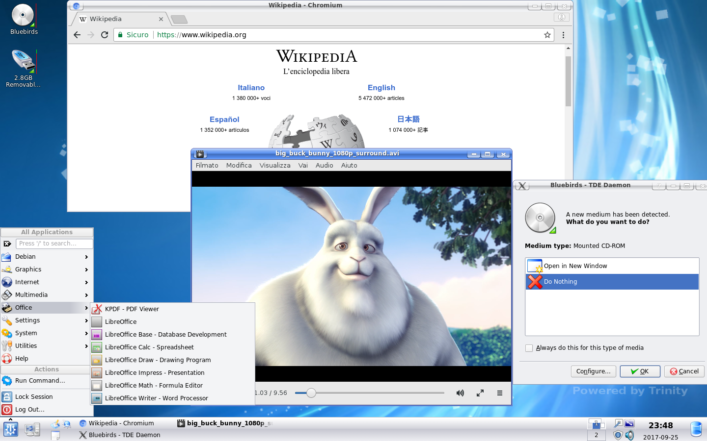Expand the Multimedia menu category
This screenshot has height=441, width=707.
(47, 295)
